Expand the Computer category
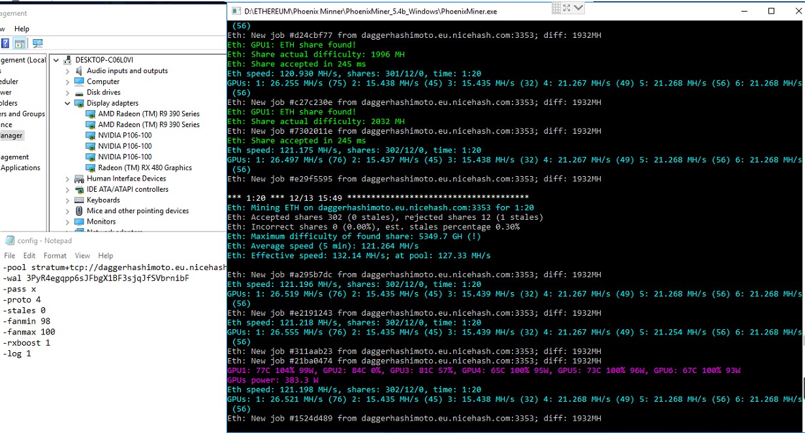The height and width of the screenshot is (433, 805). tap(67, 82)
